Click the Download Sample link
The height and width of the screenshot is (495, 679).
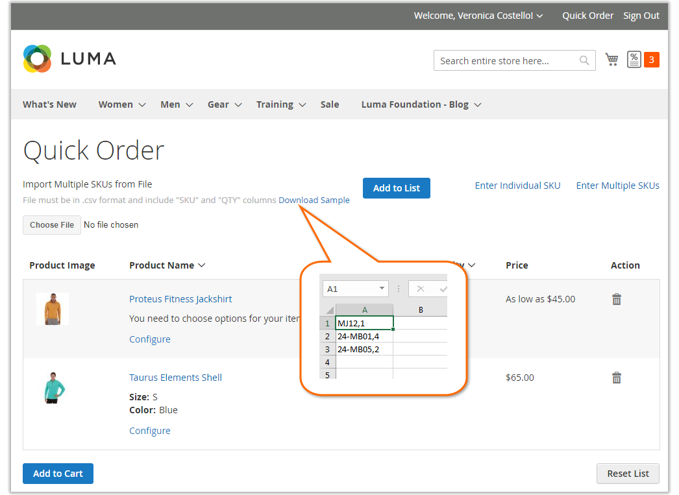[x=314, y=200]
